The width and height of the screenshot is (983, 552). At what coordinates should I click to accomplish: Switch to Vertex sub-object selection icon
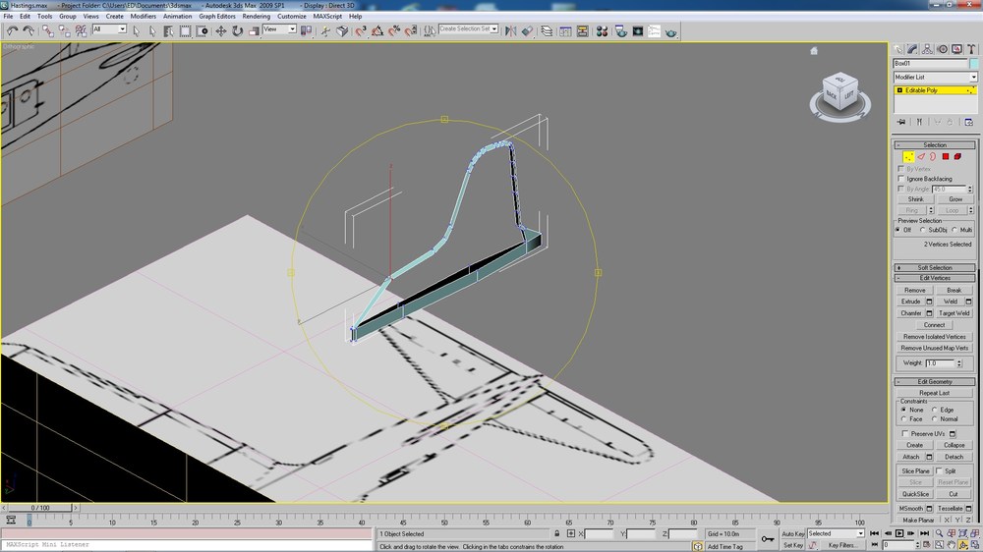click(908, 156)
